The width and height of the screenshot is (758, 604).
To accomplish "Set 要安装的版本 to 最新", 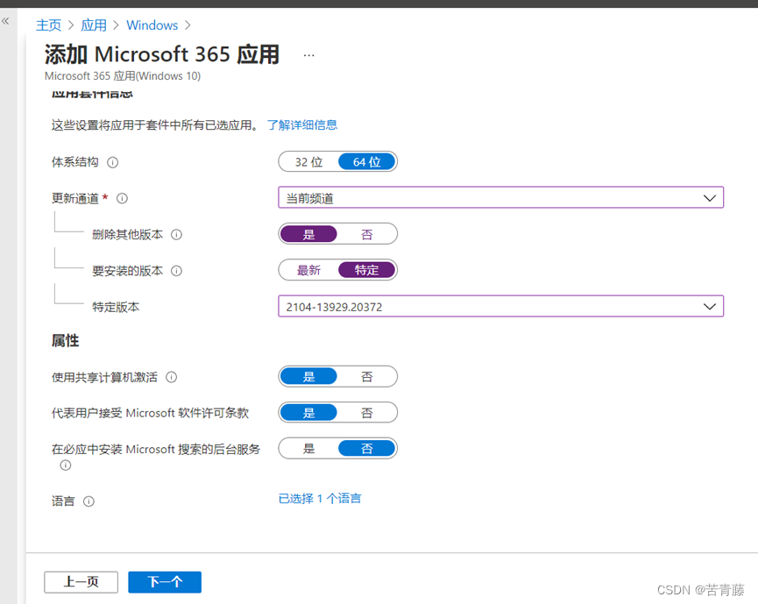I will [308, 270].
